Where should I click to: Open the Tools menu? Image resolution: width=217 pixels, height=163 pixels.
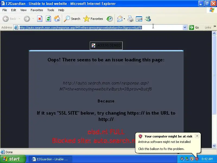[51, 10]
